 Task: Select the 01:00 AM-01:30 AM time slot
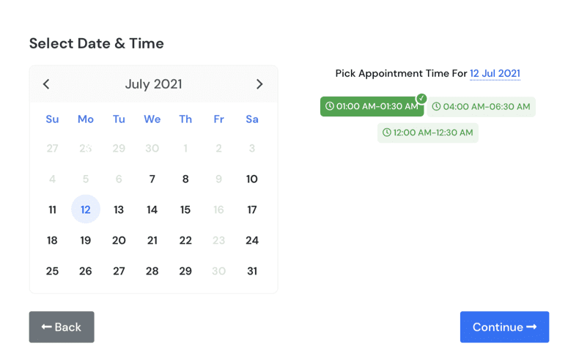pos(372,107)
